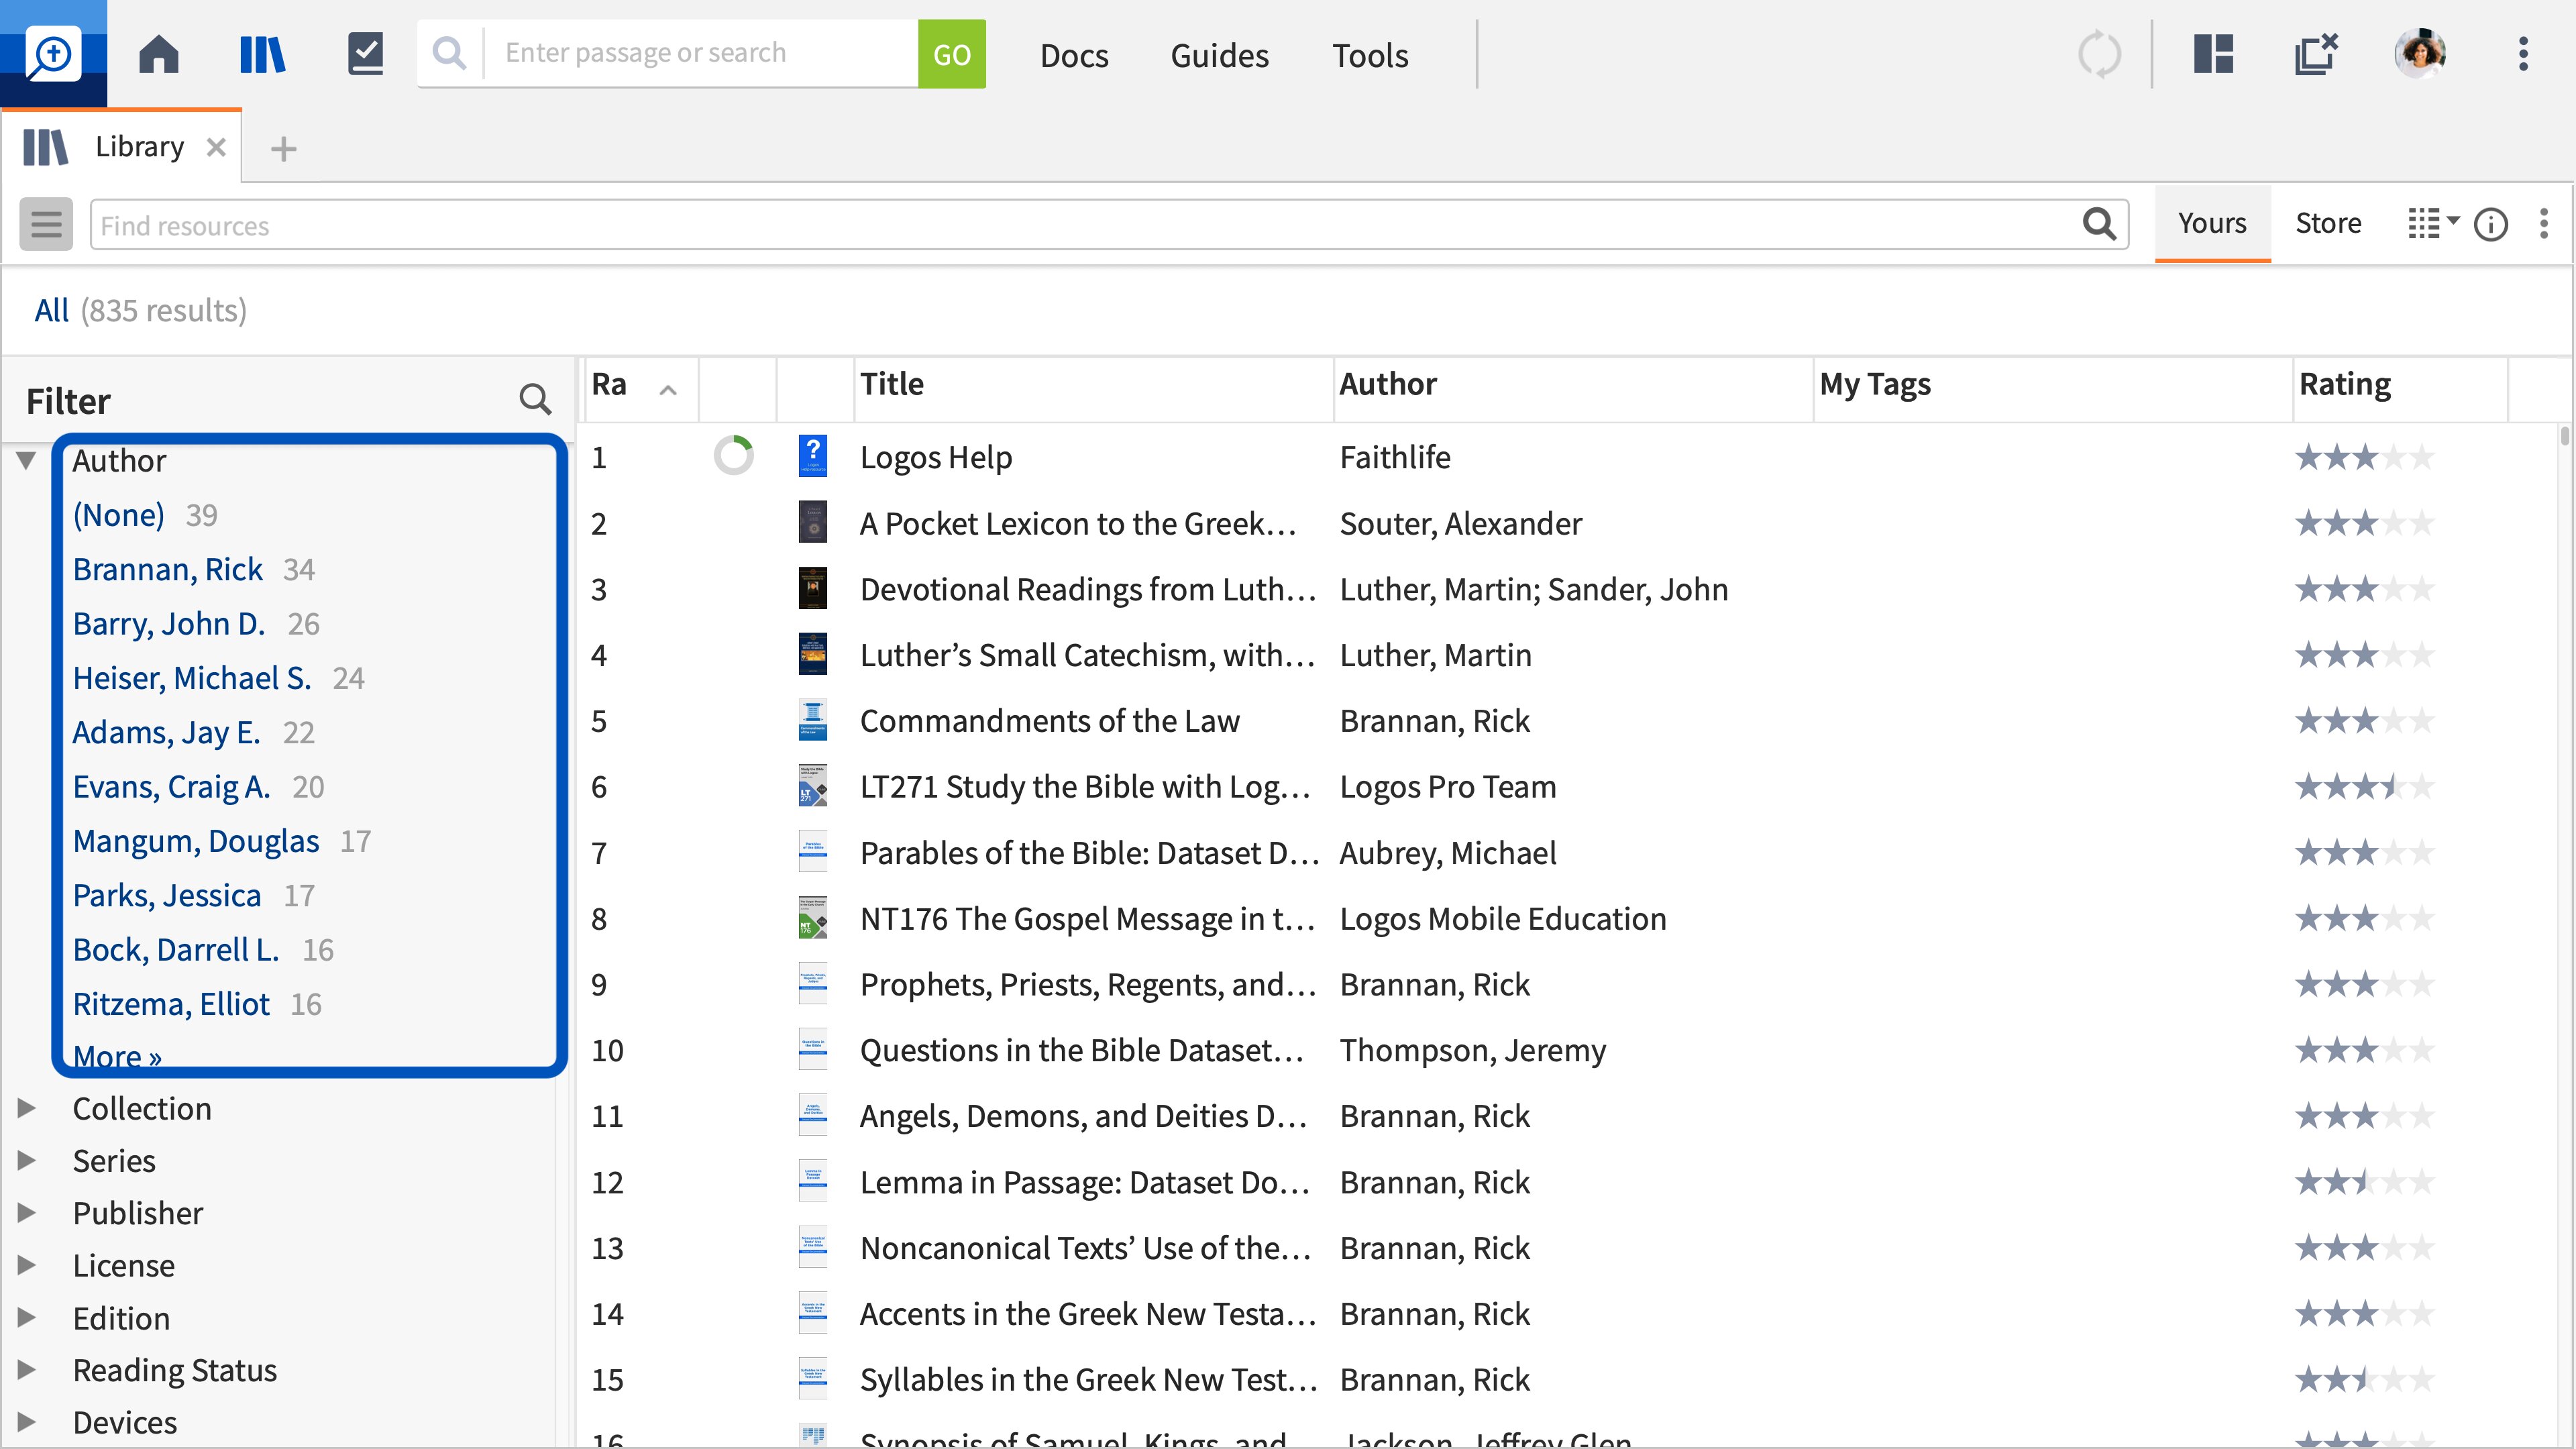Open the user profile avatar
This screenshot has width=2576, height=1449.
(2420, 53)
